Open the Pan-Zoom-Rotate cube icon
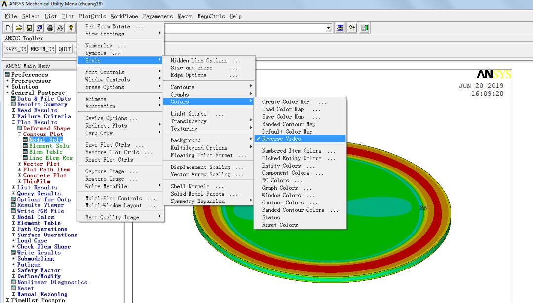Viewport: 533px width, 303px height. click(x=40, y=28)
